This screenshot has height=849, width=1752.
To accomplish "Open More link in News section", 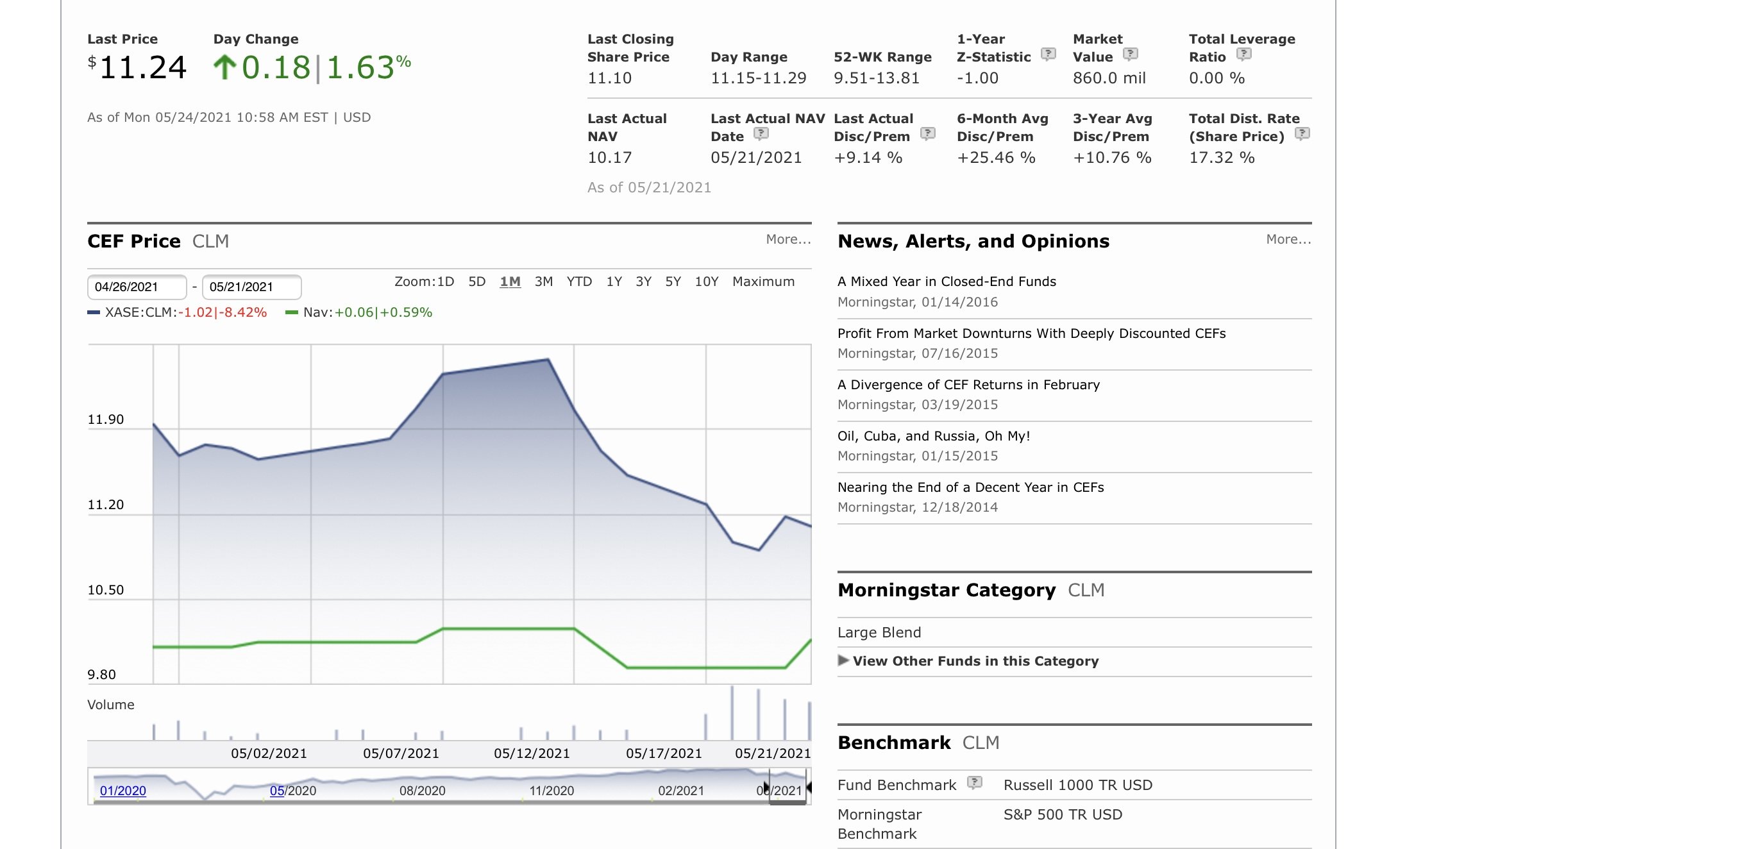I will 1288,239.
